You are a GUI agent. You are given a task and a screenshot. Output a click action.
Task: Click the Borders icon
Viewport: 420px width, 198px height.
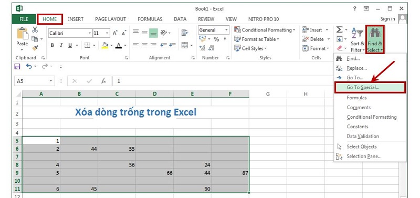coord(87,45)
